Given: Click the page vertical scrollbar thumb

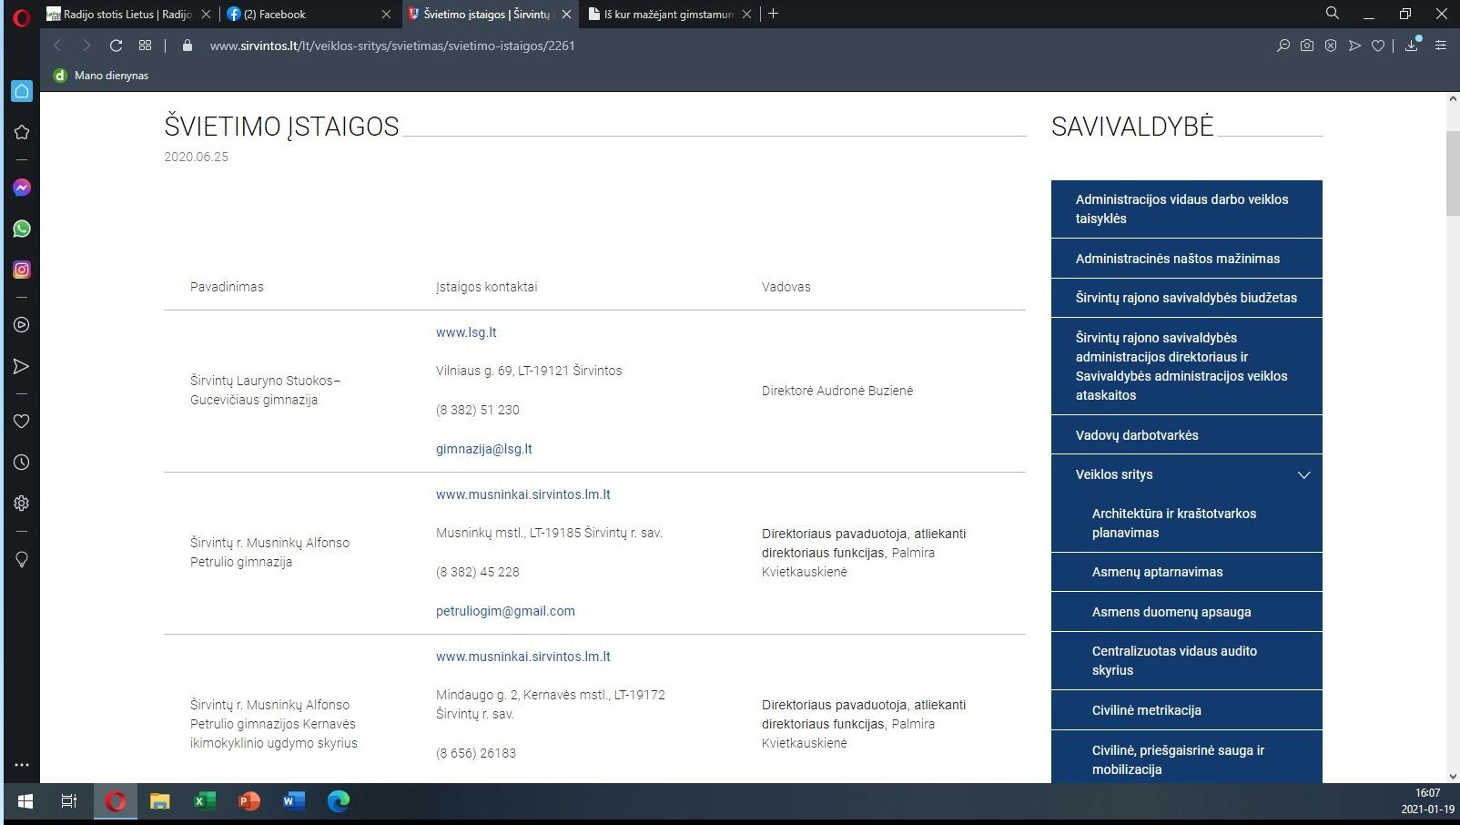Looking at the screenshot, I should [x=1453, y=173].
